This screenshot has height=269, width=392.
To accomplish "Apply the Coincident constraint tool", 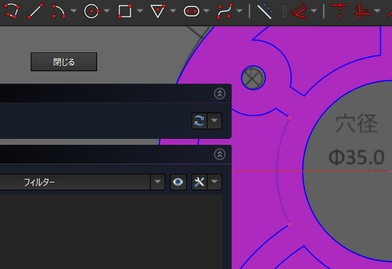I will point(340,11).
